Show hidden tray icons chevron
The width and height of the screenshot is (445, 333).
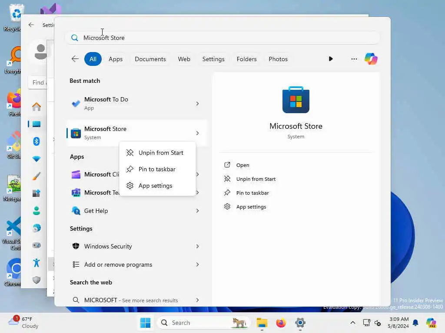[x=353, y=323]
